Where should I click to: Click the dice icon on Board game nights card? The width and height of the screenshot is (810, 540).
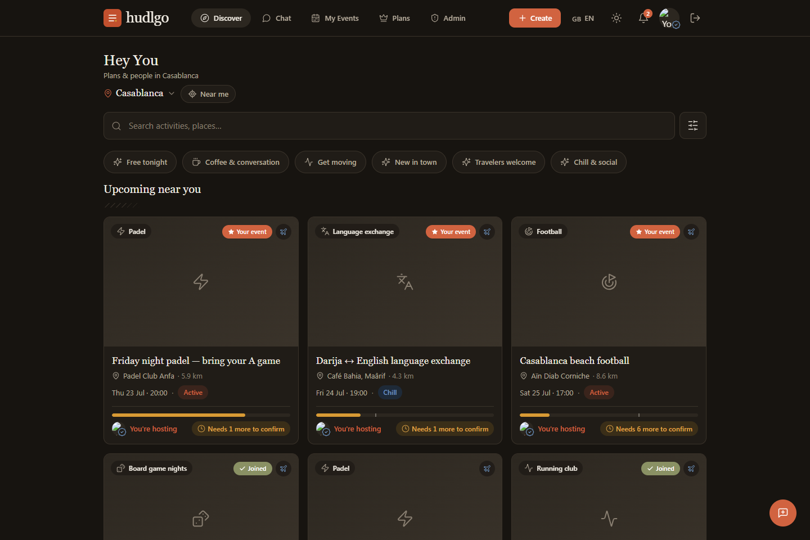[x=201, y=518]
